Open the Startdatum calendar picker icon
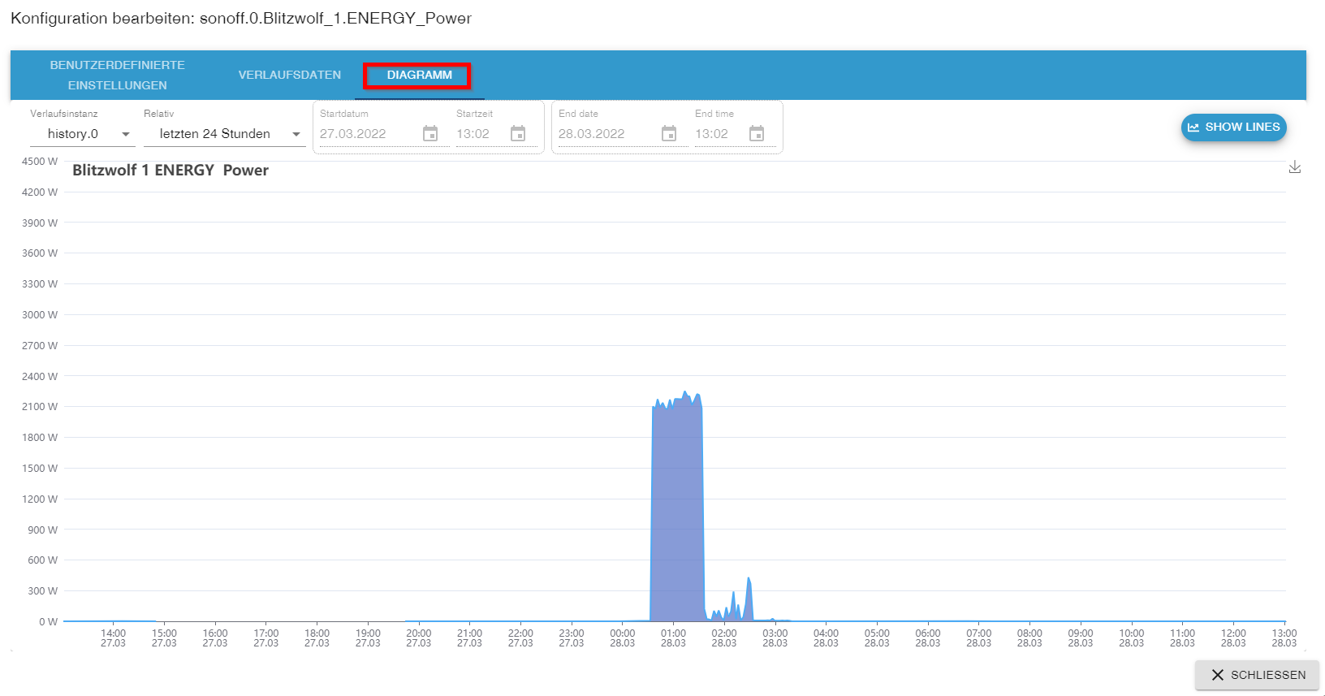Viewport: 1325px width, 696px height. 430,134
